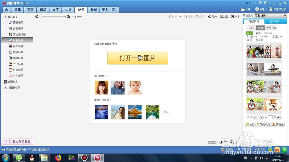Open the 切换分类 可爱场景 combo box
289x162 pixels.
[x=271, y=16]
